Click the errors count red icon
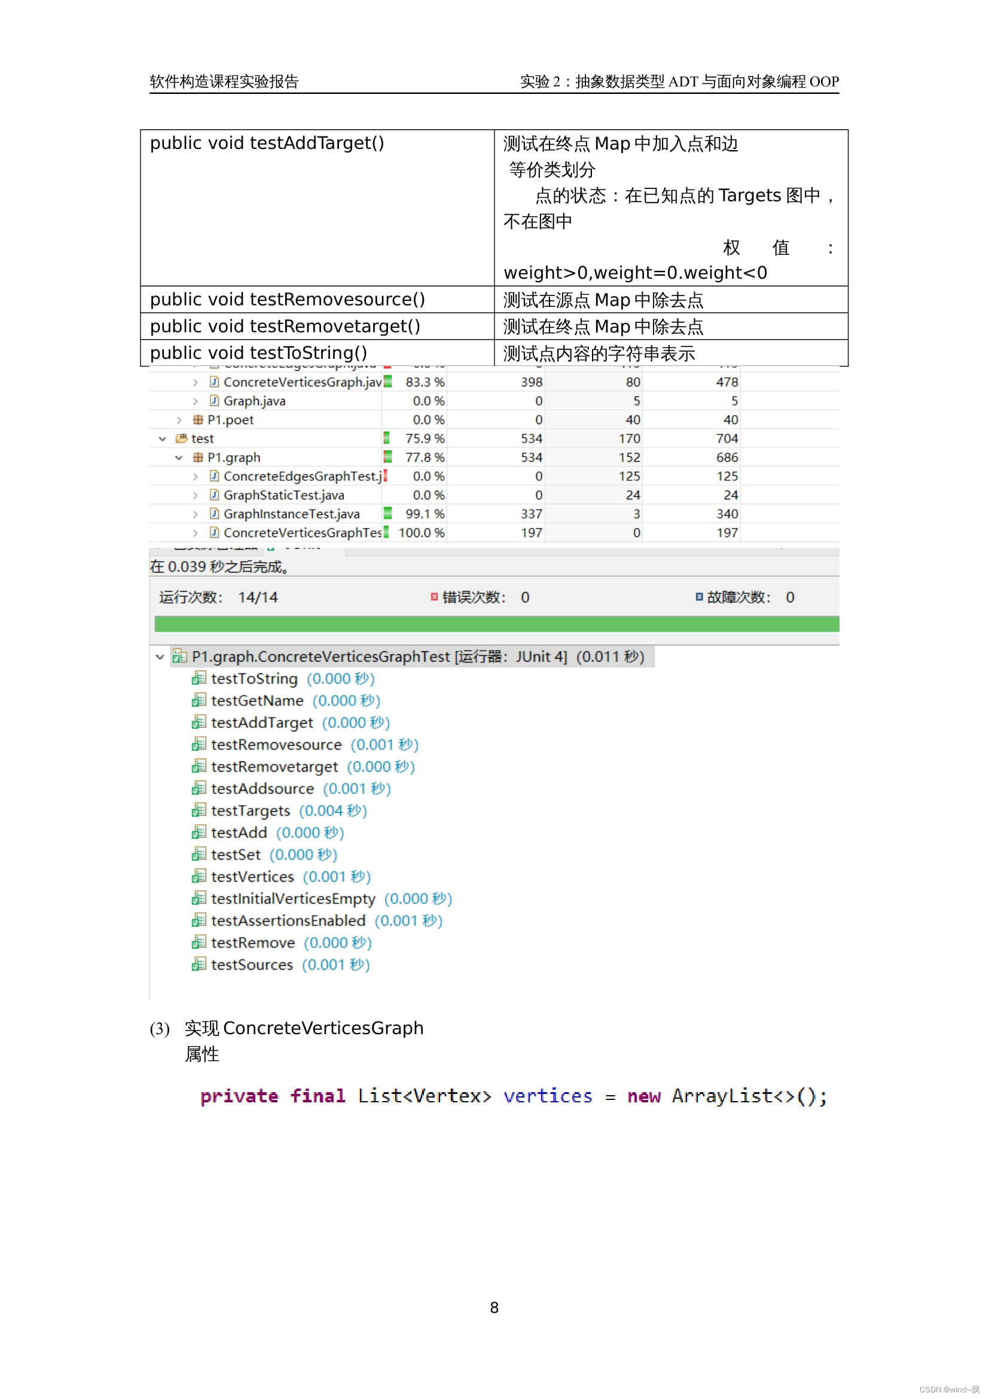 tap(435, 598)
